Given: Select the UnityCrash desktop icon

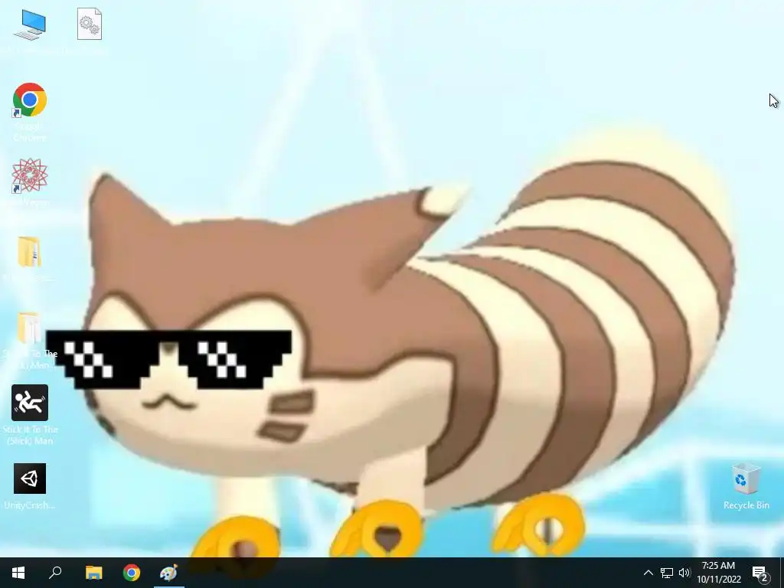Looking at the screenshot, I should (30, 479).
